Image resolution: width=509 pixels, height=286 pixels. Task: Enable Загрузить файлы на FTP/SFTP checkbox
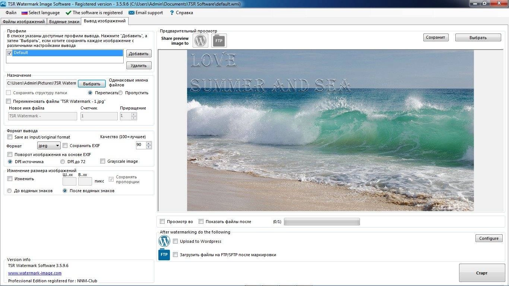[x=176, y=255]
